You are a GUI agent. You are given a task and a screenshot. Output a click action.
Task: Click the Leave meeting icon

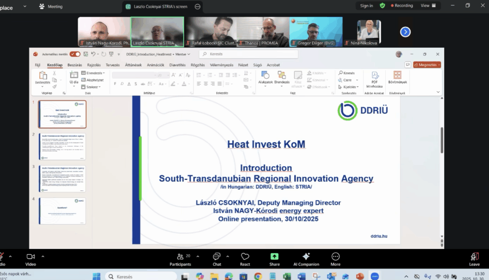point(474,258)
